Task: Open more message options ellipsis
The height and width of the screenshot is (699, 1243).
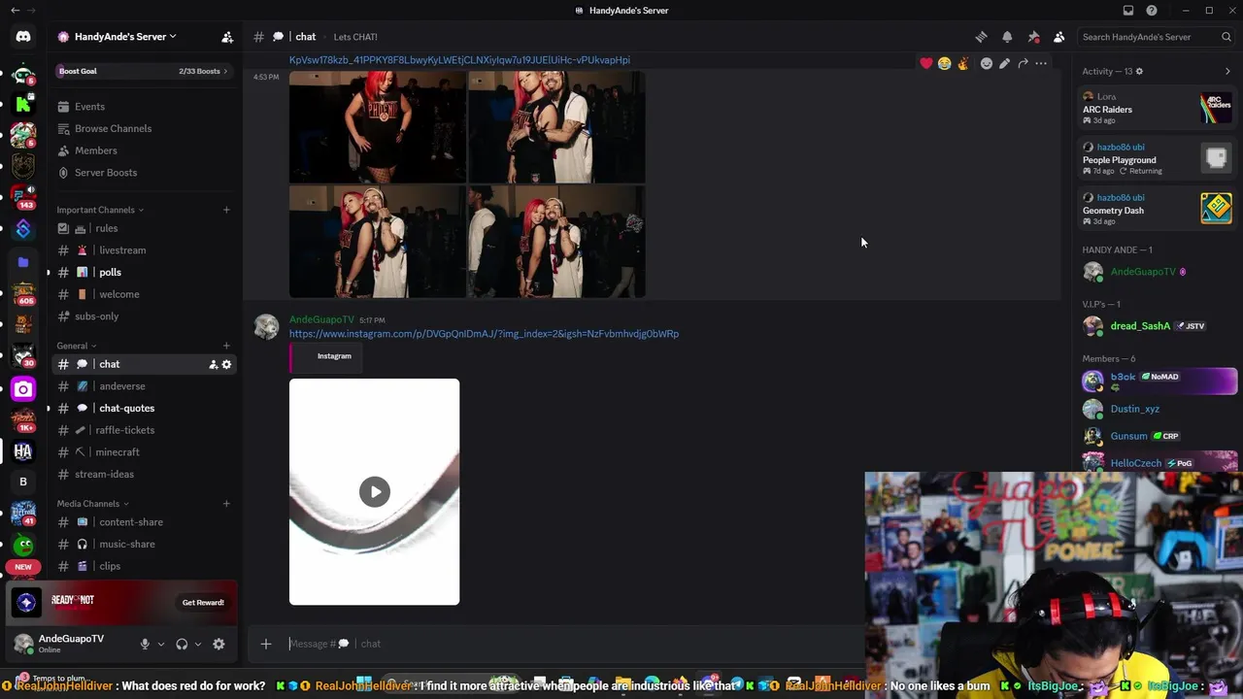Action: coord(1041,64)
